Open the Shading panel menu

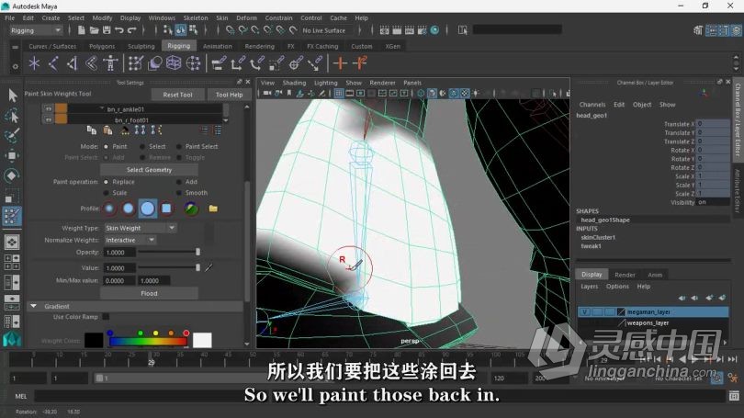[294, 83]
